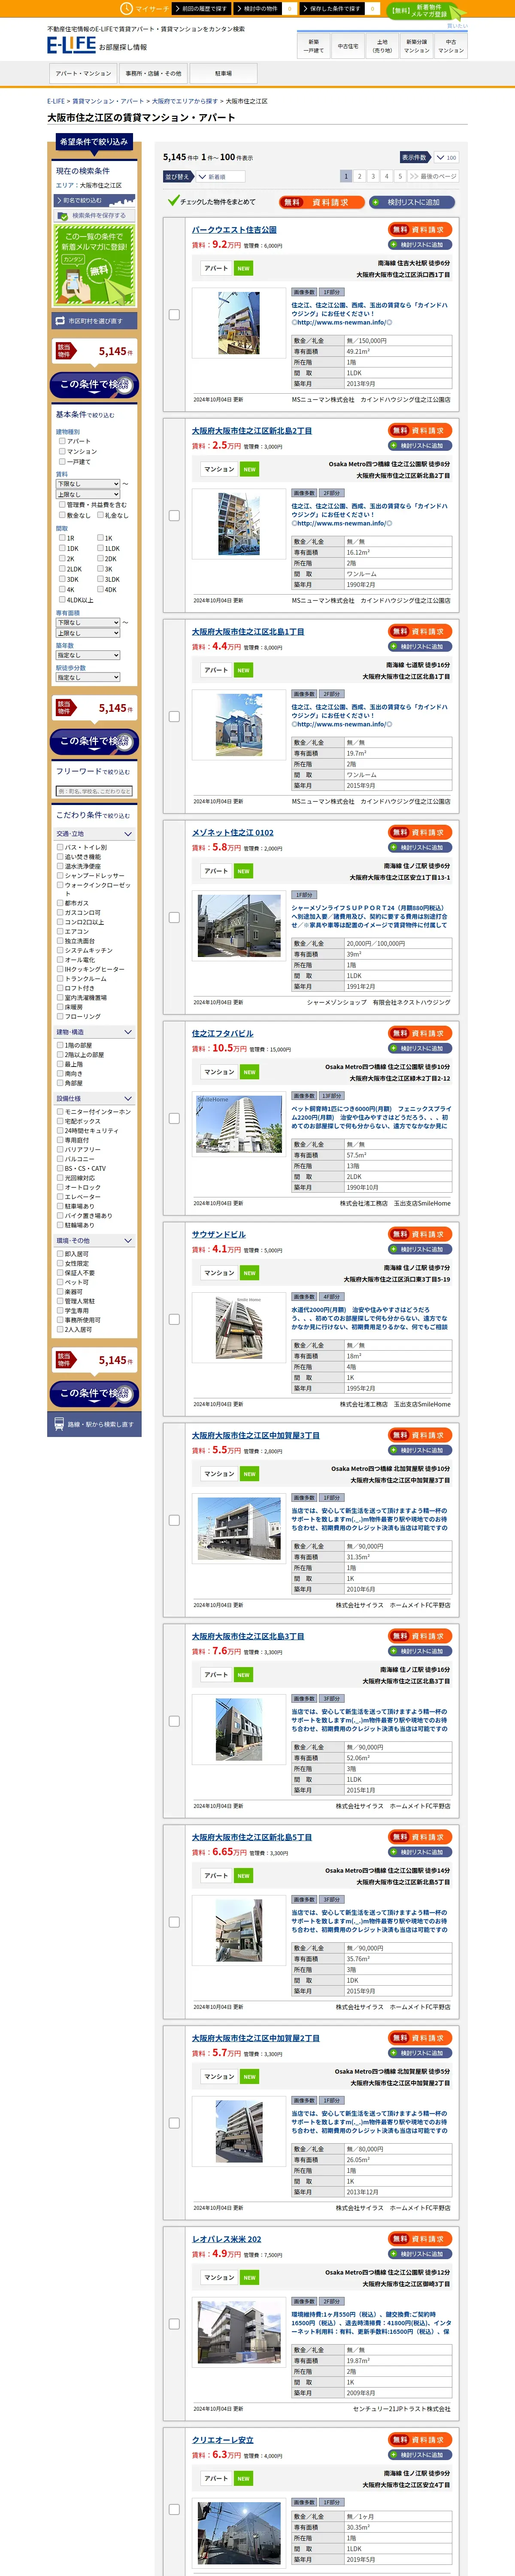
Task: Check the バス・トイレ別 option
Action: (x=60, y=847)
